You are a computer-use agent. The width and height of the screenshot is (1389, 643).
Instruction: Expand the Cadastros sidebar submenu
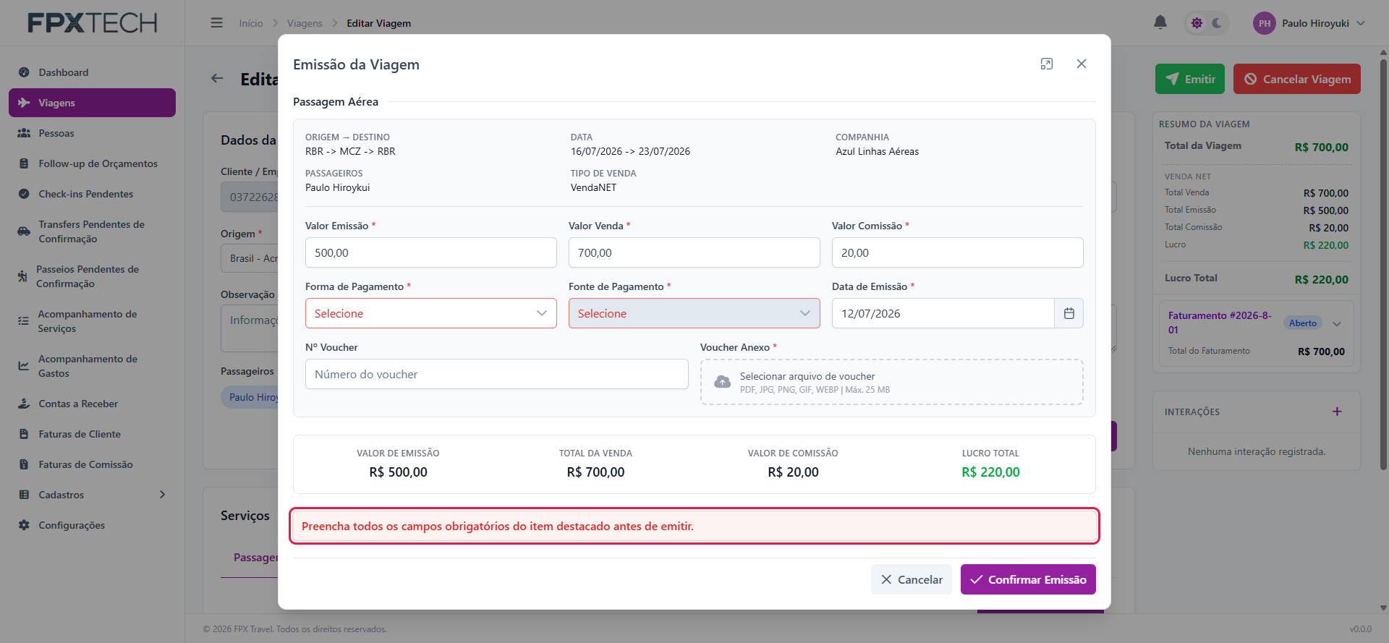click(92, 495)
